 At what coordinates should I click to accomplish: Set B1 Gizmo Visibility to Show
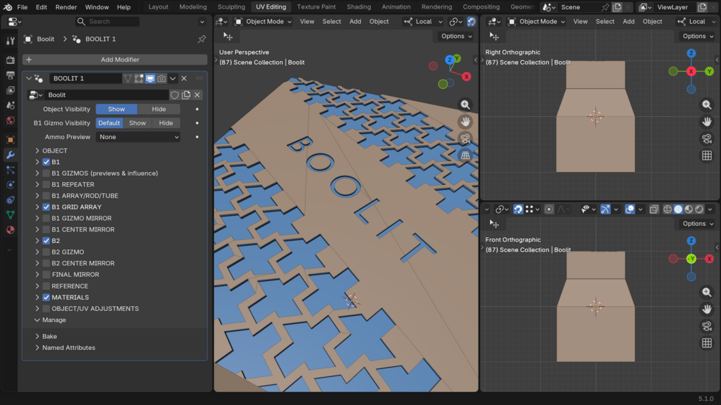[138, 123]
